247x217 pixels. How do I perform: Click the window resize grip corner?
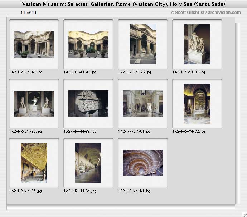pyautogui.click(x=244, y=214)
